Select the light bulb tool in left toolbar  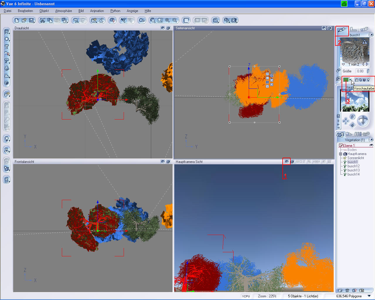7,139
